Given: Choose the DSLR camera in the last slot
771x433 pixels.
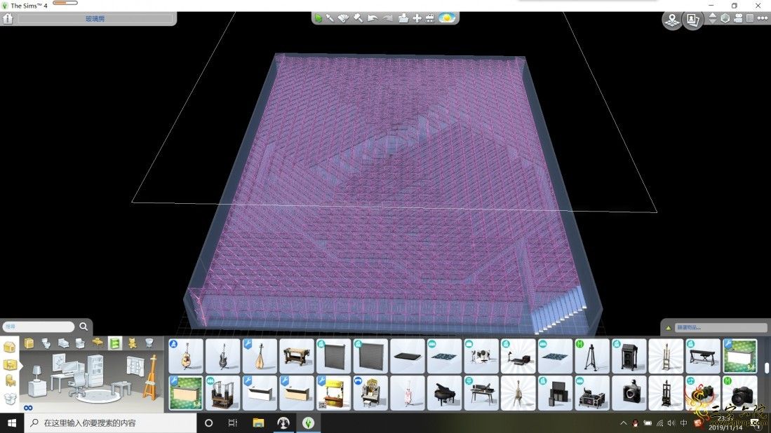Looking at the screenshot, I should click(x=739, y=393).
